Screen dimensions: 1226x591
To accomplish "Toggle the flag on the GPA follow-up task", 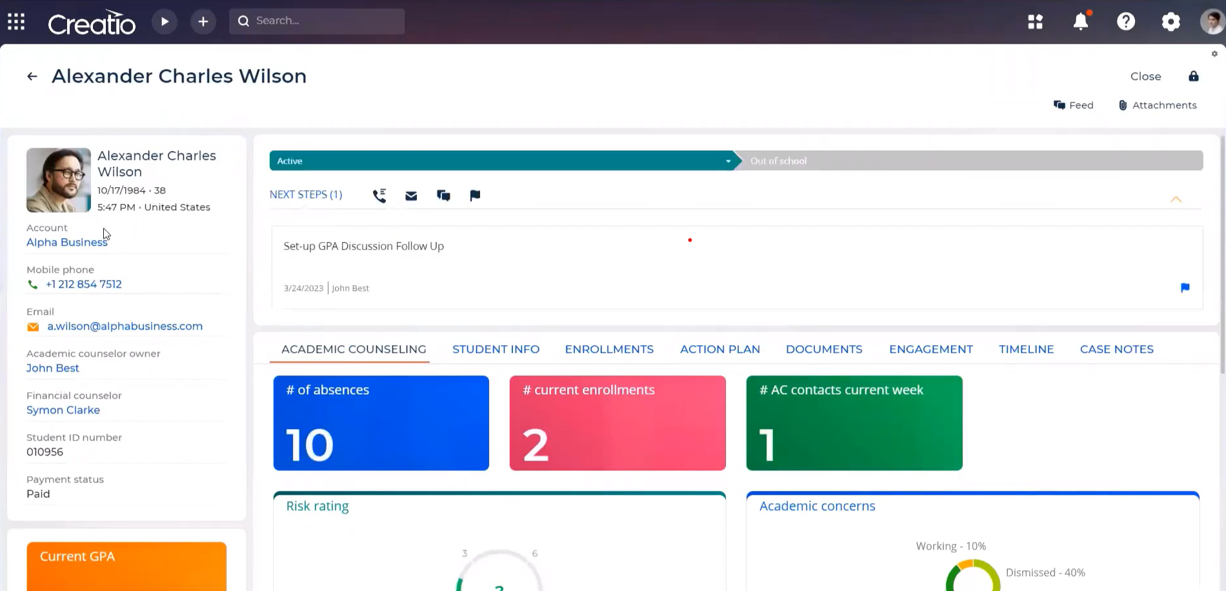I will [1185, 288].
